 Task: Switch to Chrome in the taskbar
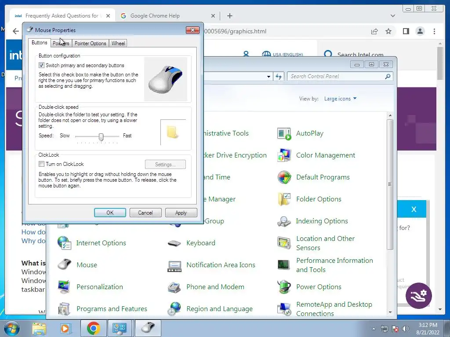[93, 328]
